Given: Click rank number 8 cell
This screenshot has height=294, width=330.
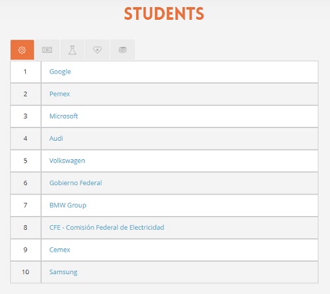Looking at the screenshot, I should 26,227.
